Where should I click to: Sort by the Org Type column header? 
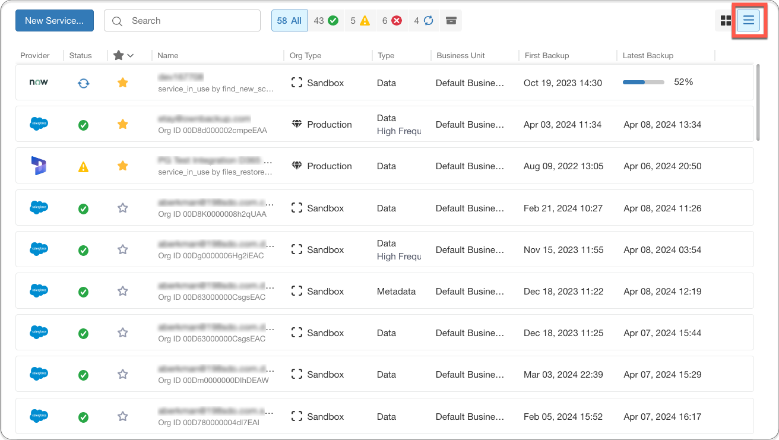(305, 55)
